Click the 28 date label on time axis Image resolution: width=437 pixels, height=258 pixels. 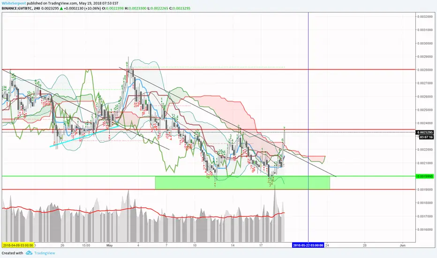[x=364, y=245]
